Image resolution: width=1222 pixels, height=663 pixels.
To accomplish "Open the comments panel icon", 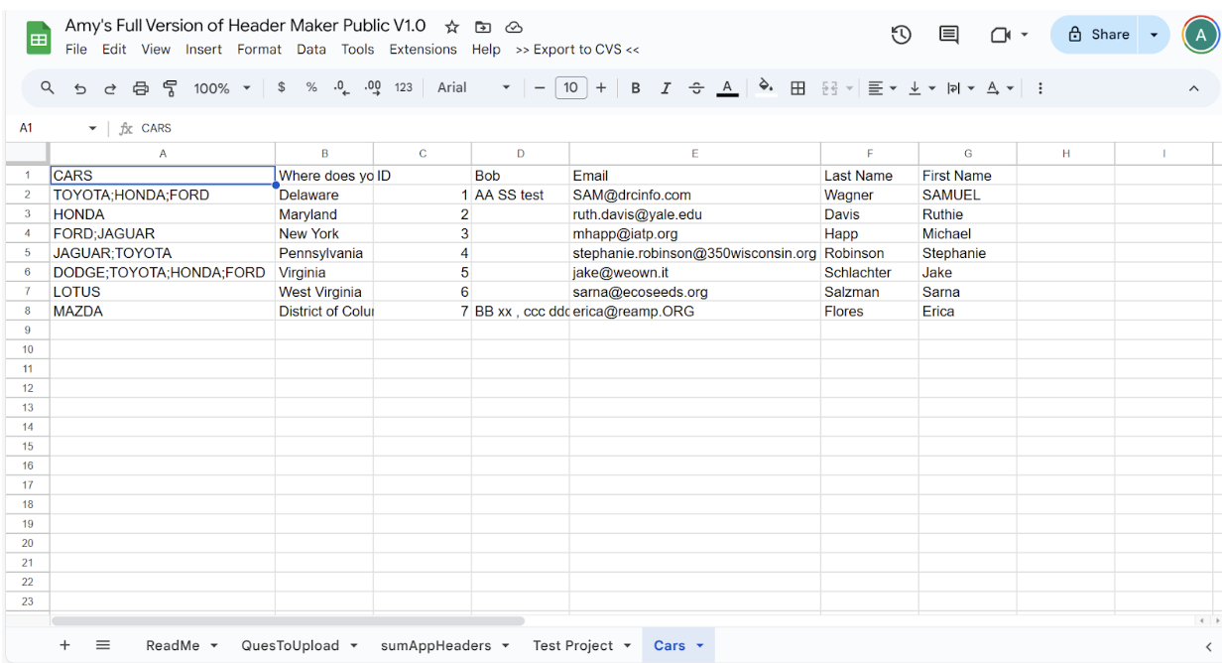I will [949, 35].
